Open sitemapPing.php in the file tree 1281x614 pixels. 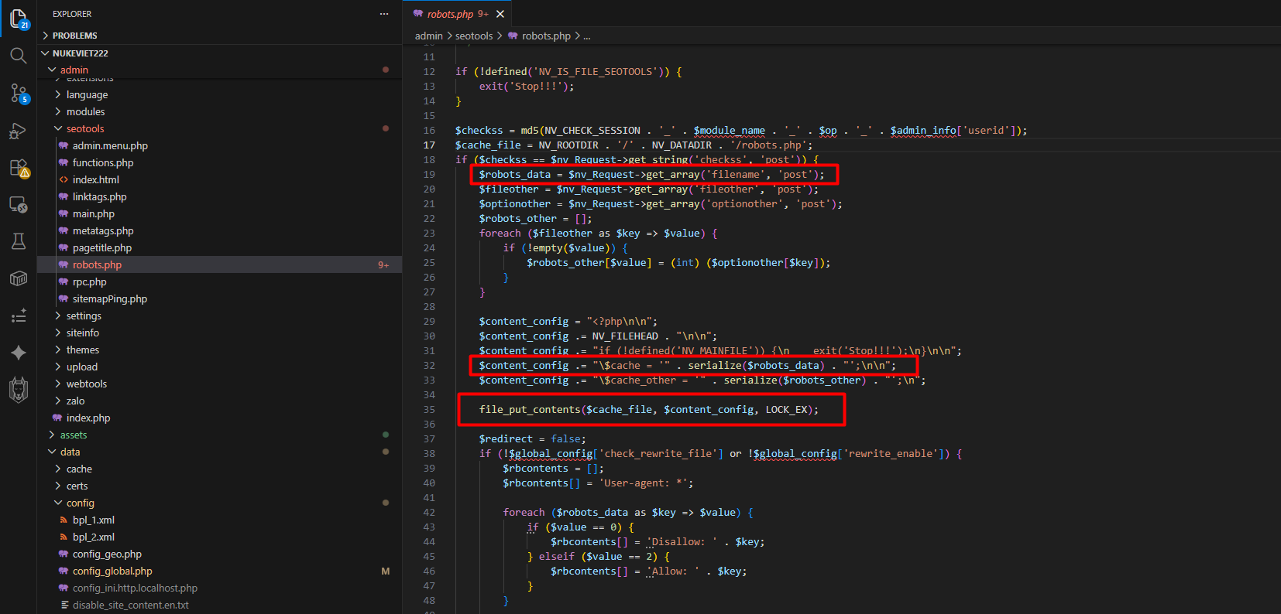click(110, 298)
